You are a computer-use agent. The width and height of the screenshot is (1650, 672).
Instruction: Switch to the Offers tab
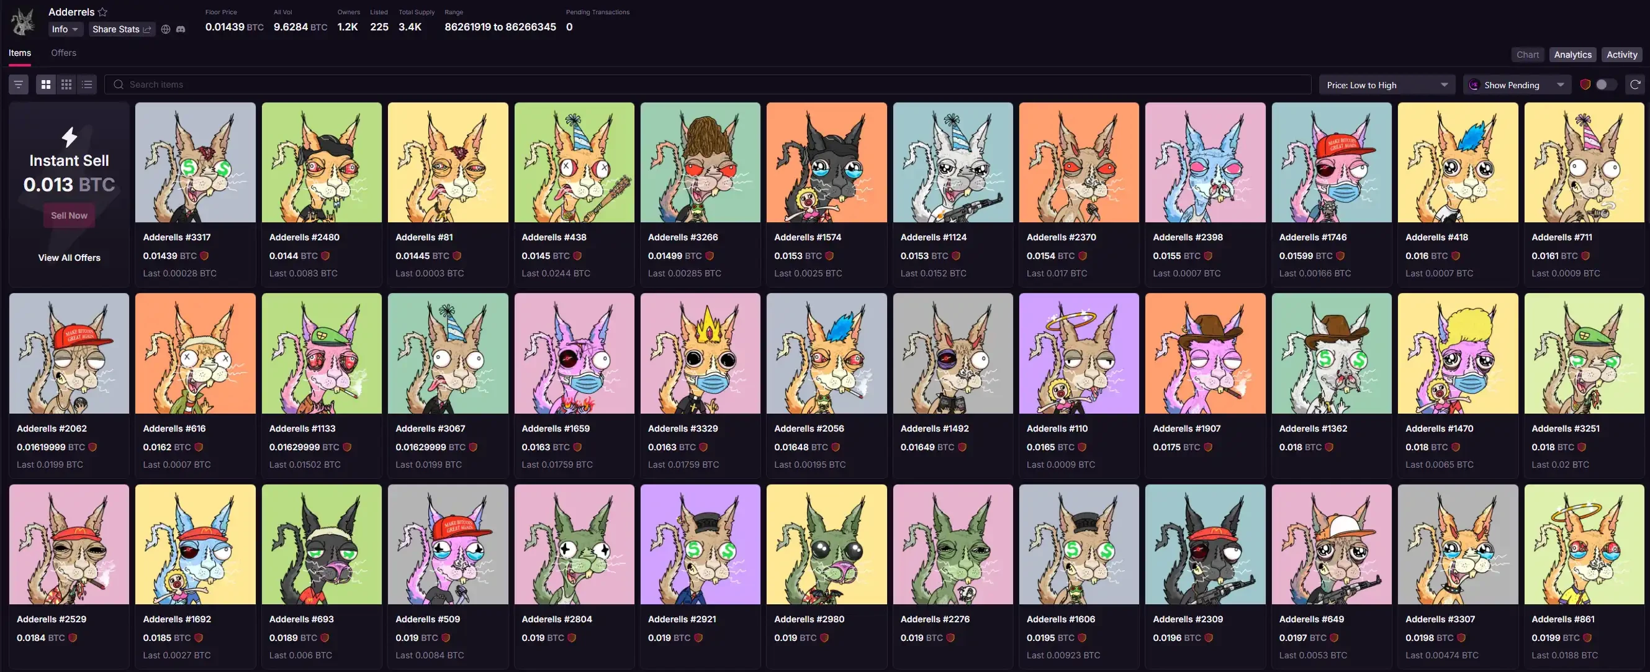point(63,53)
